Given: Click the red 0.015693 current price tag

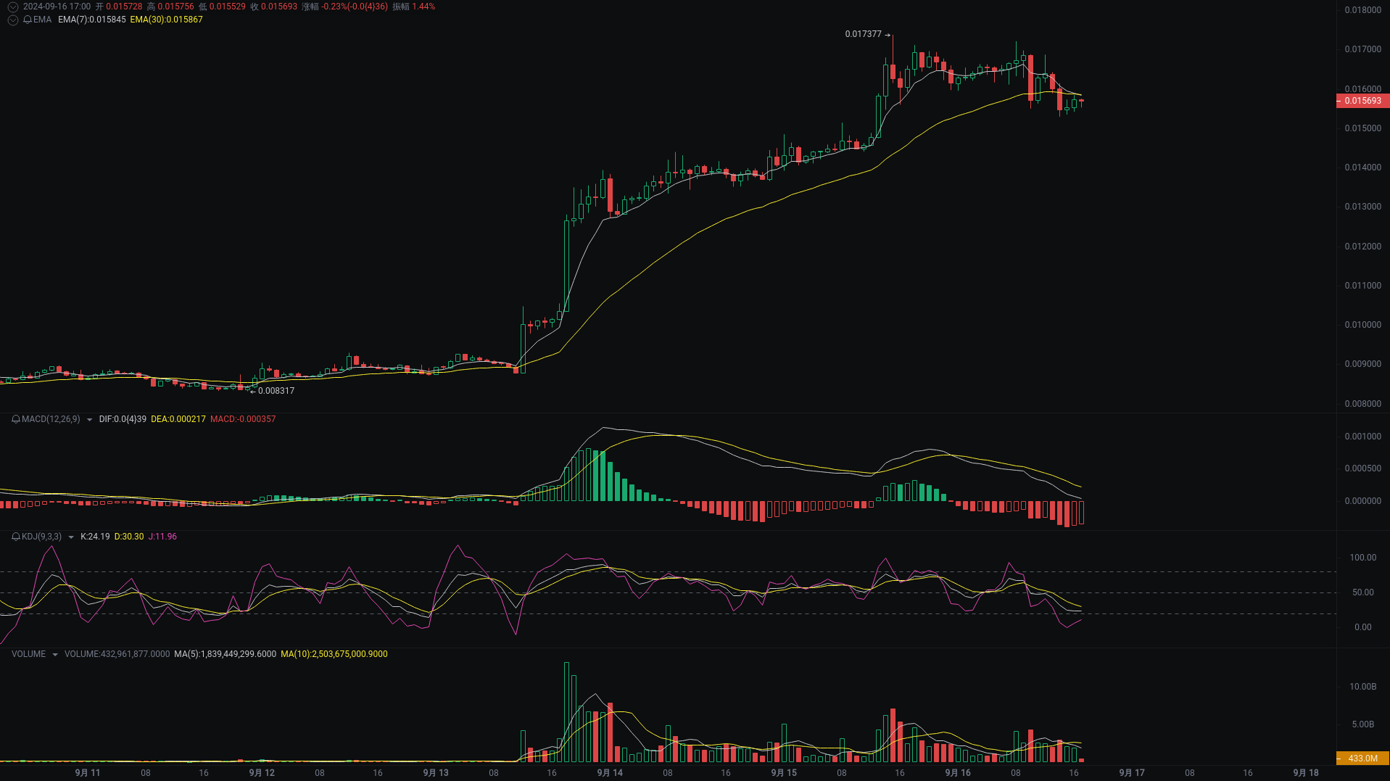Looking at the screenshot, I should tap(1364, 101).
